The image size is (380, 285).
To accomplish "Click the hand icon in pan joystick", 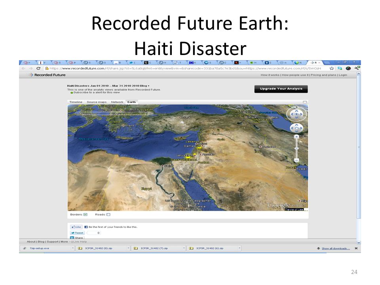I will coord(296,128).
